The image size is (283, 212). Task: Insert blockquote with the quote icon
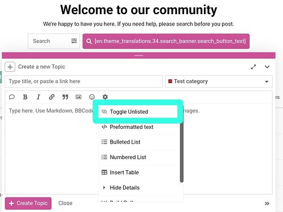point(65,97)
